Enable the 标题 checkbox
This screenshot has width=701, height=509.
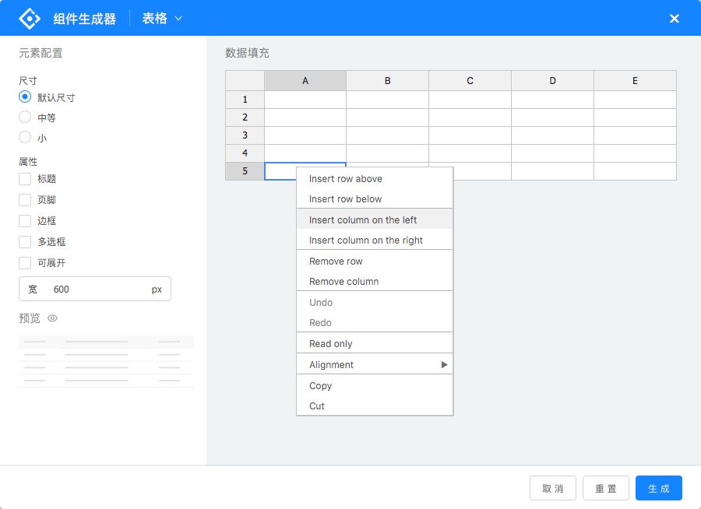[25, 179]
